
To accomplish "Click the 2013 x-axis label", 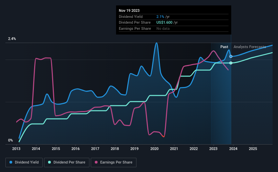I will point(16,149).
